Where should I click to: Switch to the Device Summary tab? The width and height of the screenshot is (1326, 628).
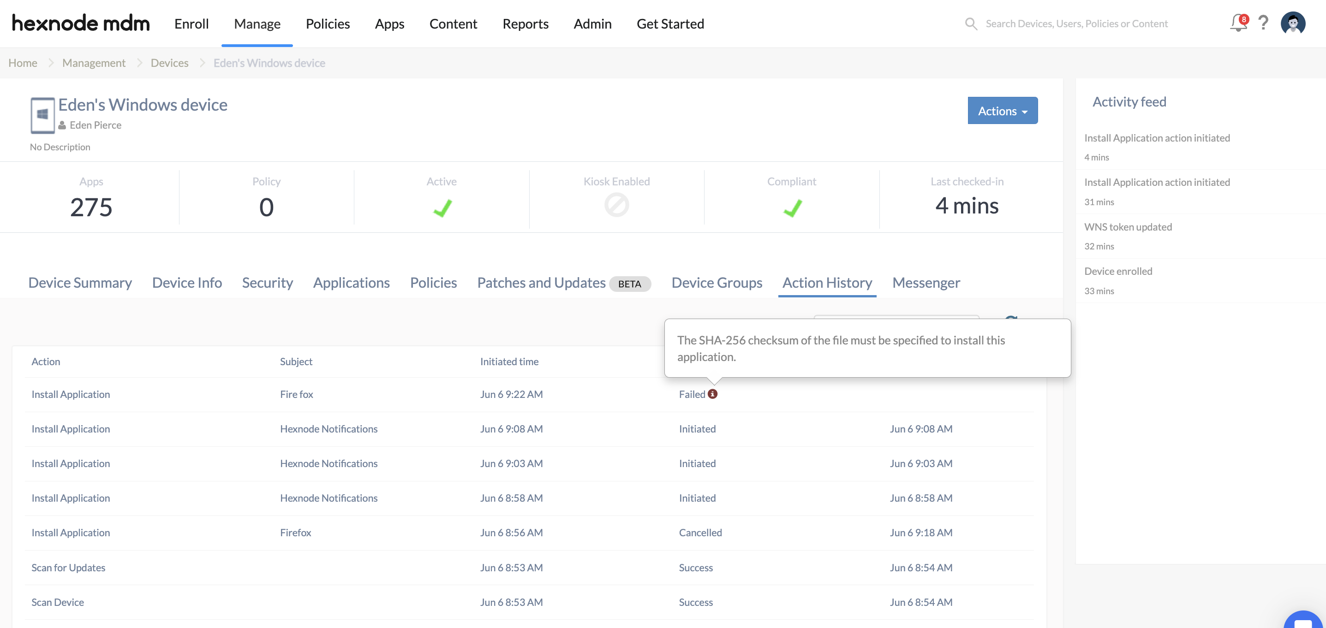(80, 282)
